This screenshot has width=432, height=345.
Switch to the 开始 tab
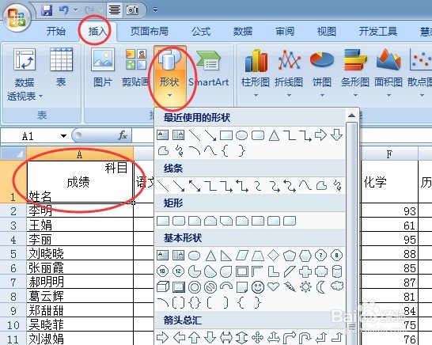click(x=56, y=31)
